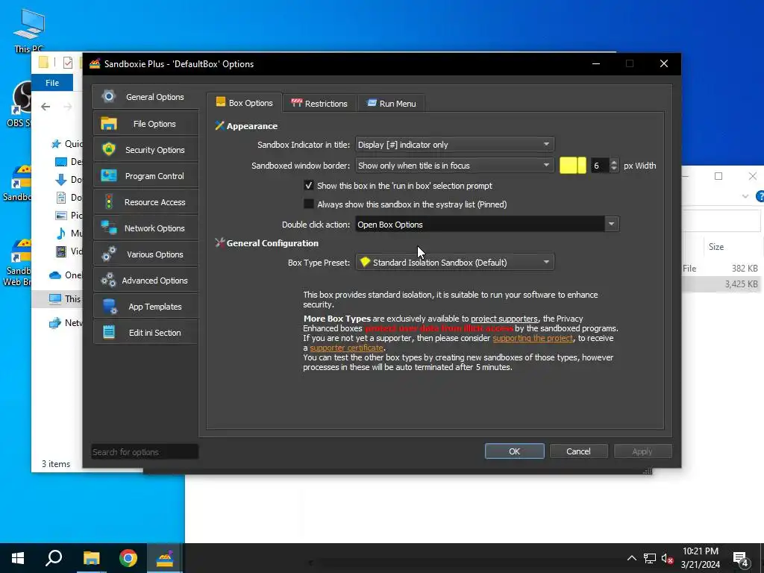Viewport: 764px width, 573px height.
Task: Open Various Options gears entry
Action: [145, 254]
